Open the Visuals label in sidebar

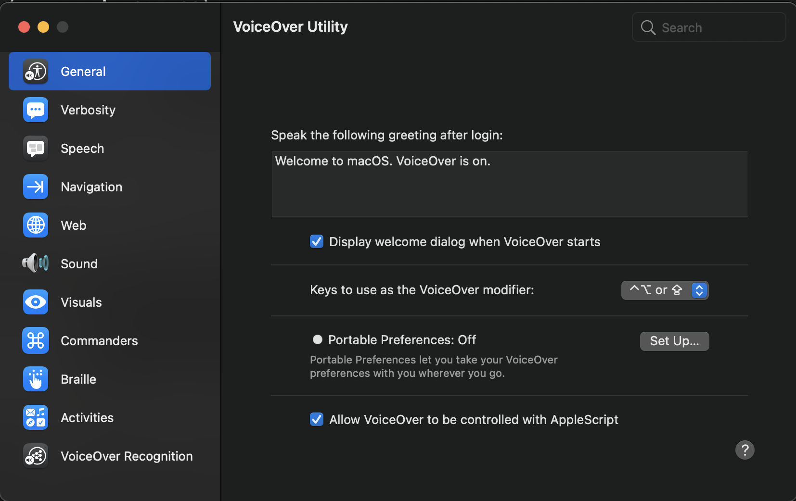click(x=81, y=302)
